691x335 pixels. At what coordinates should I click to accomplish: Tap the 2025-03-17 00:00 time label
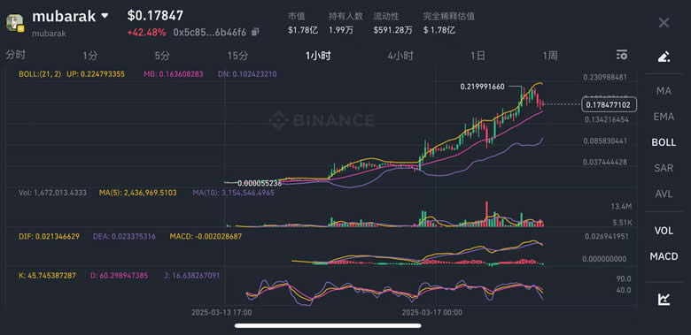click(432, 313)
